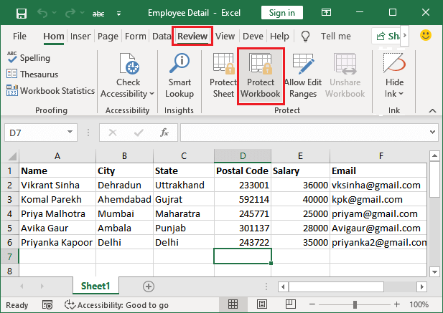This screenshot has width=443, height=313.
Task: Switch to the Home tab
Action: pos(54,37)
